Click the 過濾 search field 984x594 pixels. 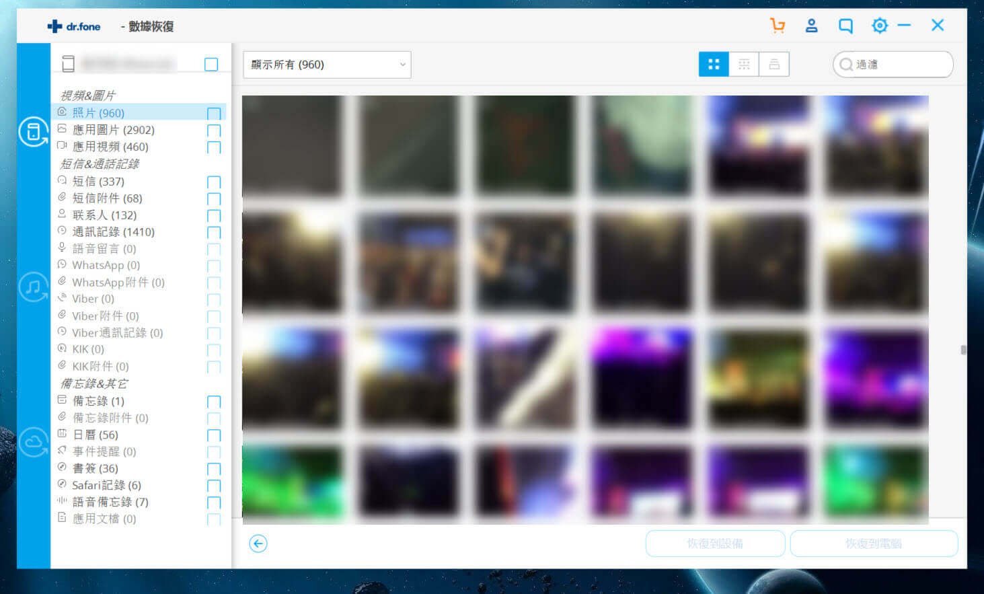click(893, 65)
